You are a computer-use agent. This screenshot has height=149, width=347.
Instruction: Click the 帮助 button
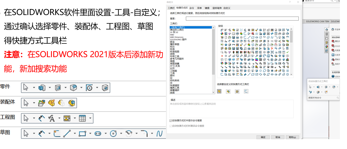[292, 137]
